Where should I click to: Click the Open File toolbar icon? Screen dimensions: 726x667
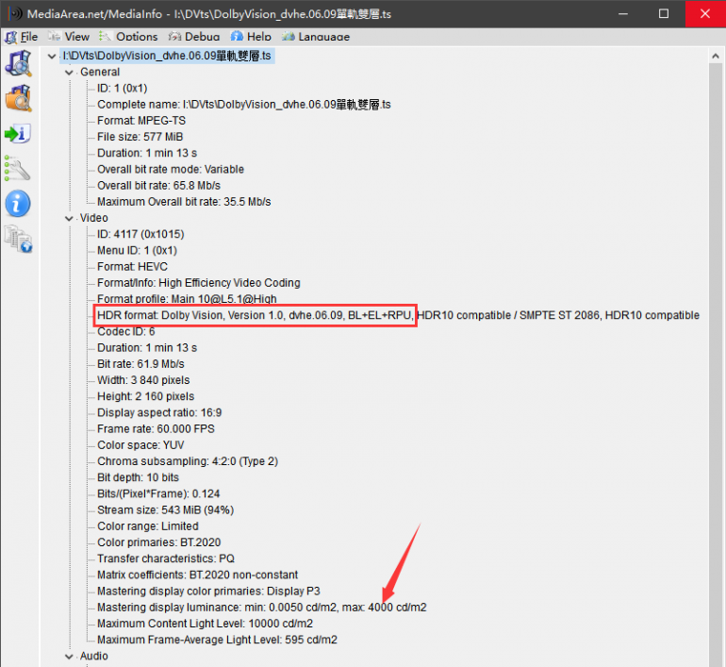point(19,63)
